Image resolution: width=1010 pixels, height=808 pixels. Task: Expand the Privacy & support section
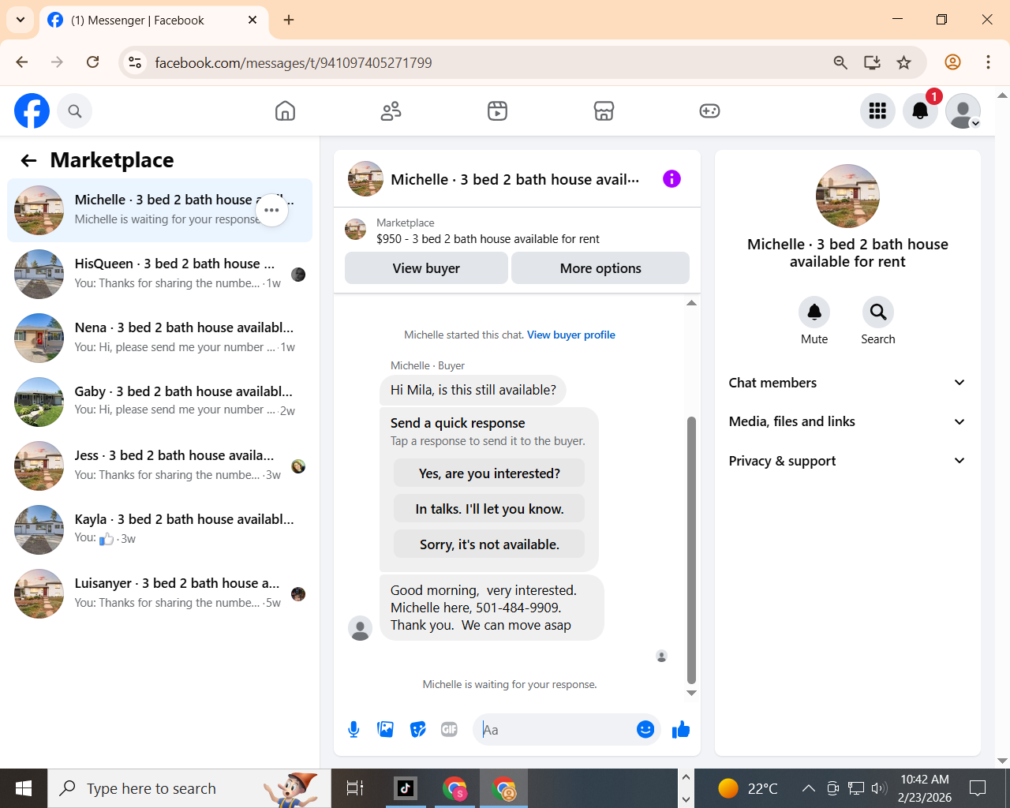click(x=847, y=461)
